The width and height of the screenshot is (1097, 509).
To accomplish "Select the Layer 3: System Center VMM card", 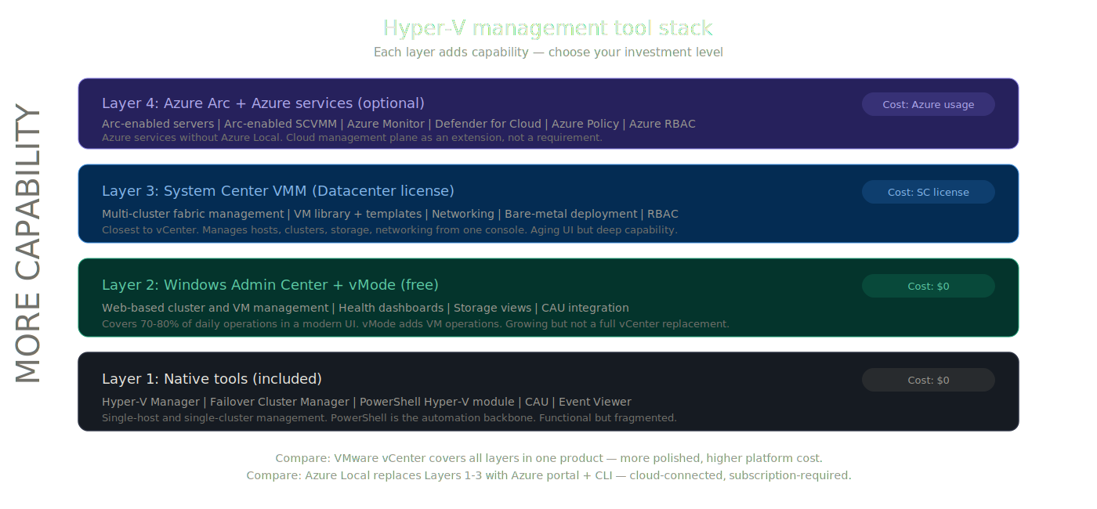I will pos(548,204).
